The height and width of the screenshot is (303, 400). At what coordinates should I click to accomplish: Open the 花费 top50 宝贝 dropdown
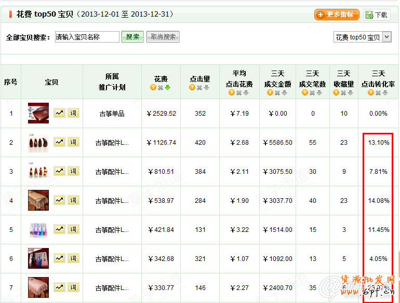(x=362, y=37)
